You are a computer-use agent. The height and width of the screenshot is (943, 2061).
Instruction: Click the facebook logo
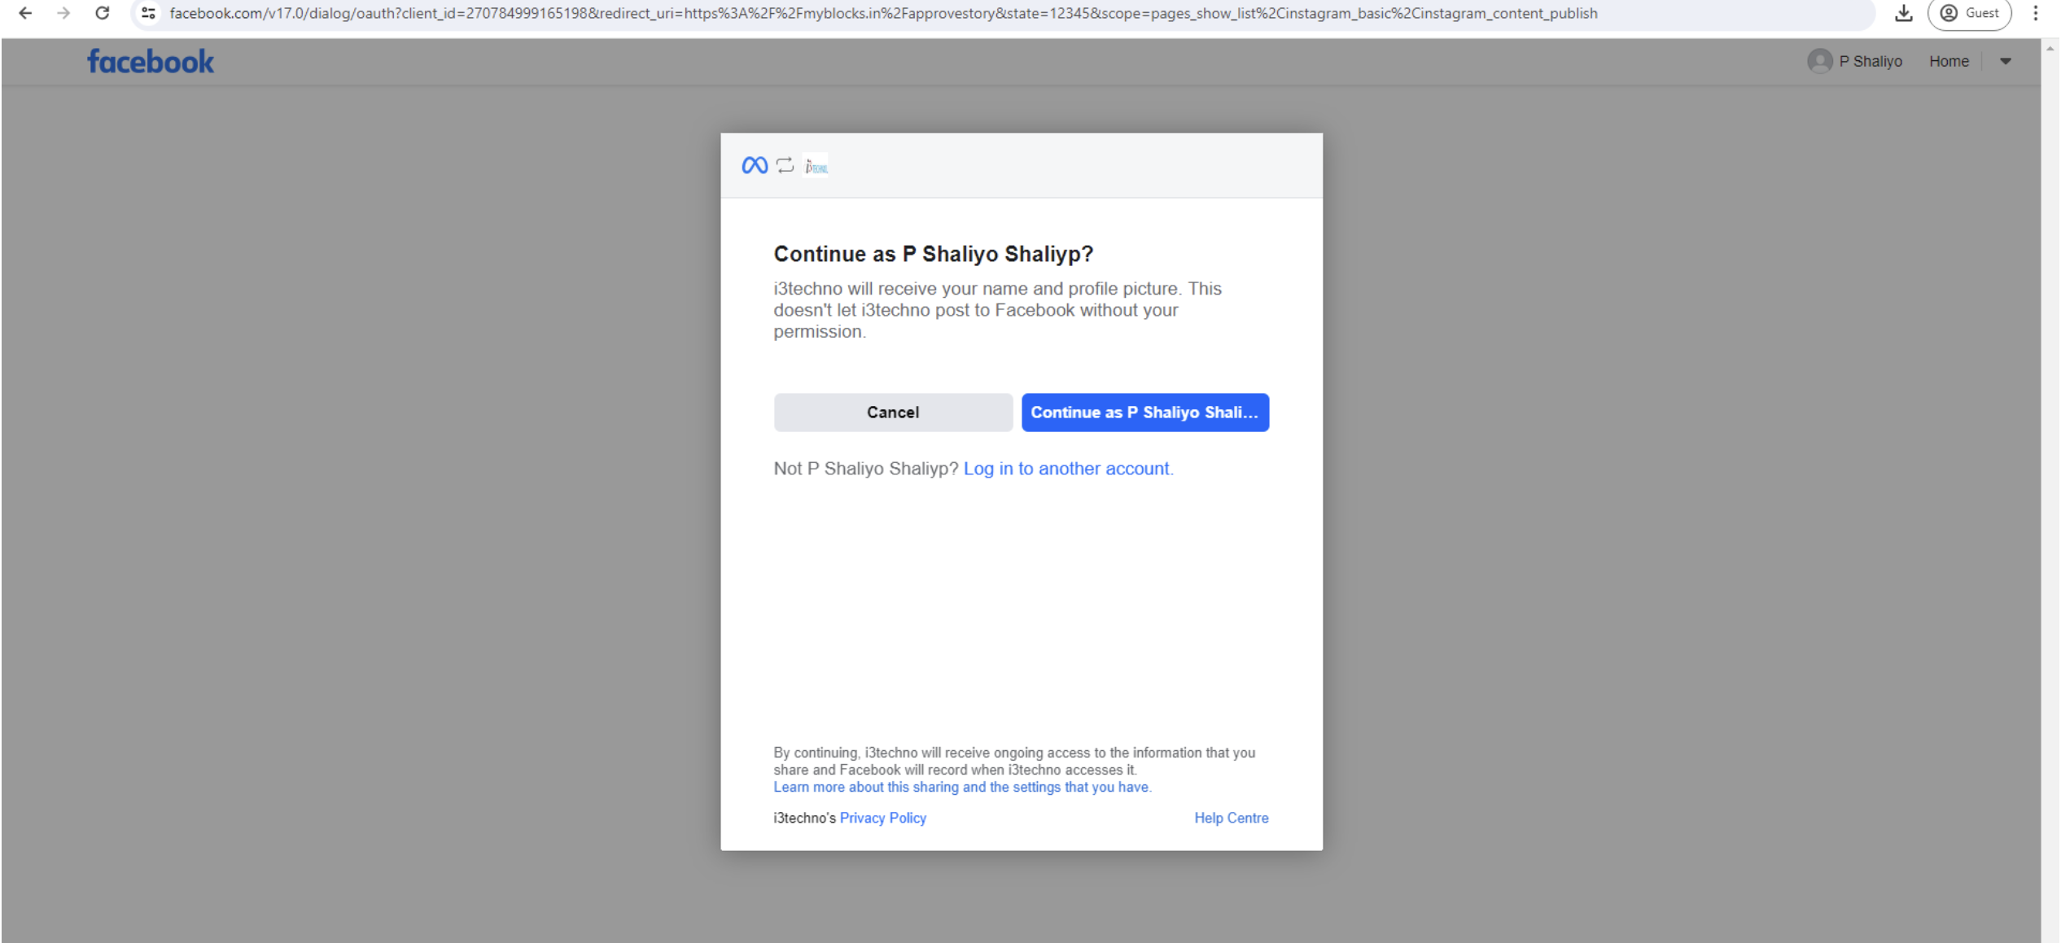click(151, 62)
